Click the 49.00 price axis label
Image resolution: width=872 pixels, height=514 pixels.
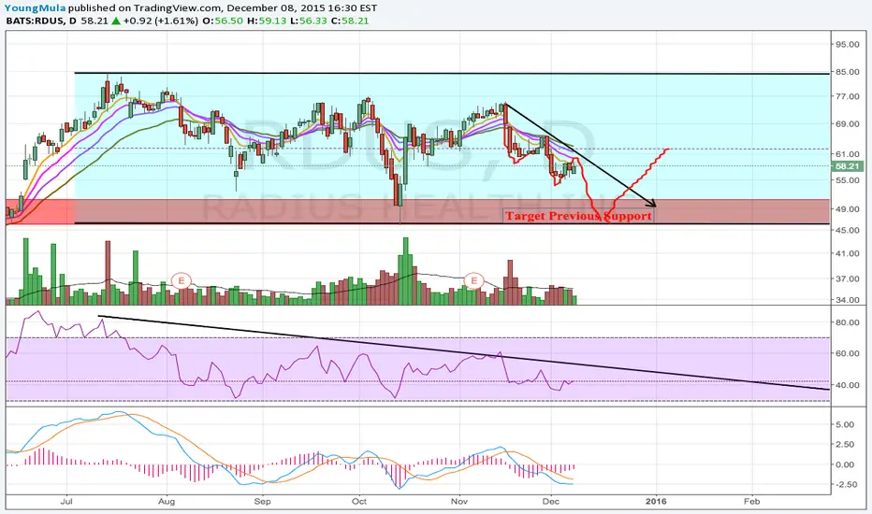point(848,209)
